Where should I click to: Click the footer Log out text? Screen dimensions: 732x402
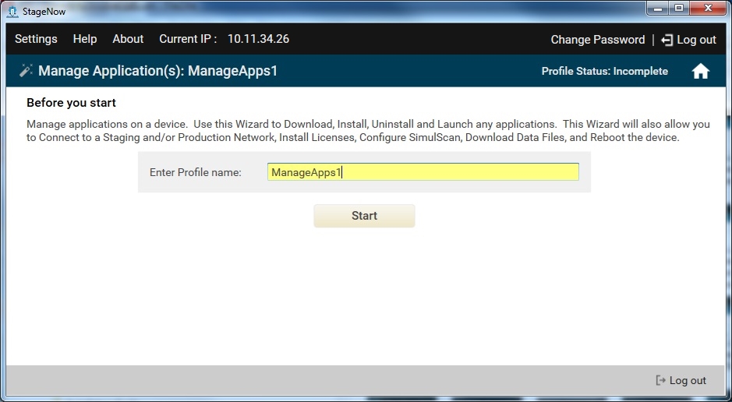688,380
